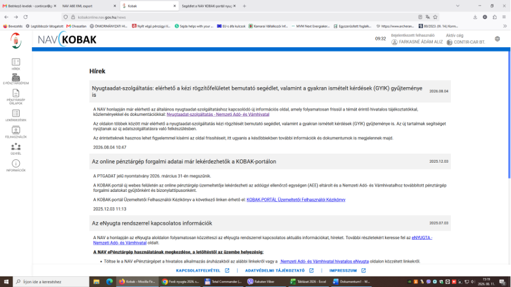Open Microsoft Edge from the taskbar
Viewport: 511px width, 287px height.
click(109, 281)
